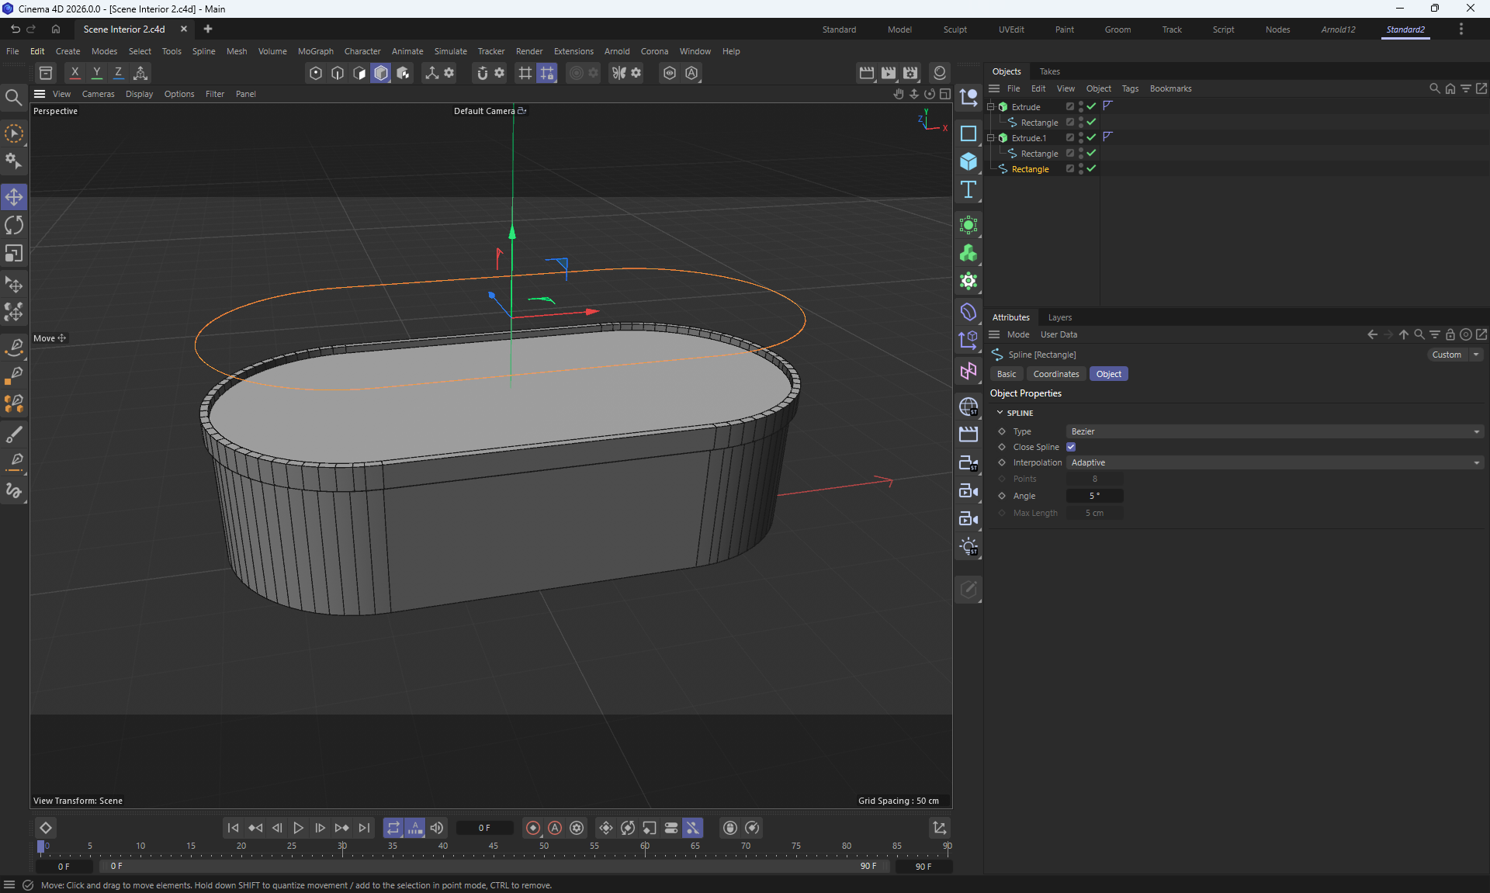This screenshot has height=893, width=1490.
Task: Switch to the Coordinates tab
Action: [1055, 374]
